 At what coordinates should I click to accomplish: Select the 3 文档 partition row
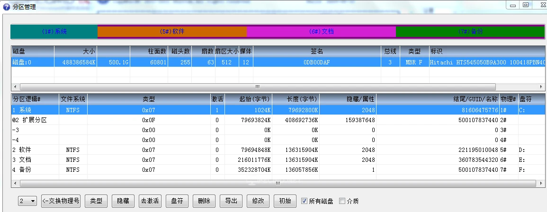(x=278, y=159)
